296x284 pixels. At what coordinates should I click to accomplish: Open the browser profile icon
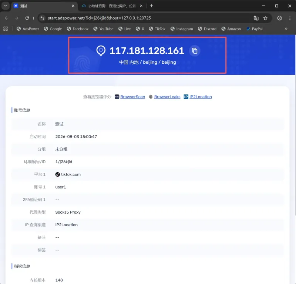(280, 18)
